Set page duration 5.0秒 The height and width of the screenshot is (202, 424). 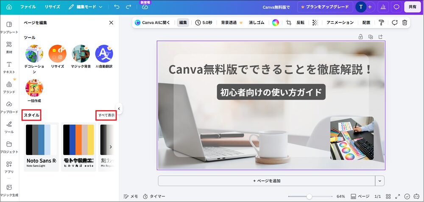(204, 23)
